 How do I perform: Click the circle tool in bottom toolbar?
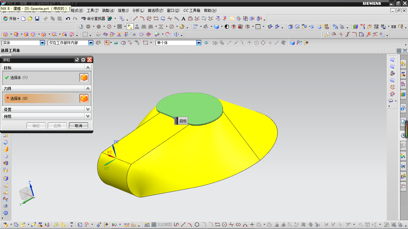tap(197, 225)
